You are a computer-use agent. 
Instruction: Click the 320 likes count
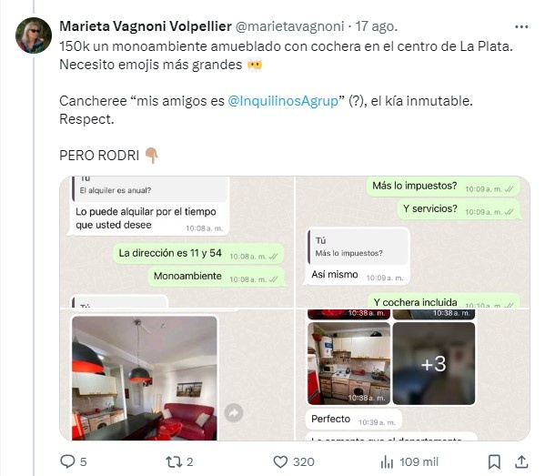(x=303, y=462)
